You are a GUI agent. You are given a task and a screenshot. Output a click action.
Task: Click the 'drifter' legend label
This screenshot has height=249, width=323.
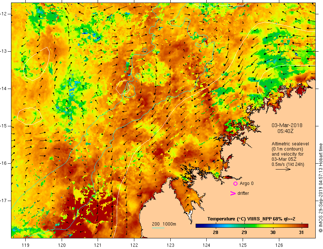tap(243, 193)
